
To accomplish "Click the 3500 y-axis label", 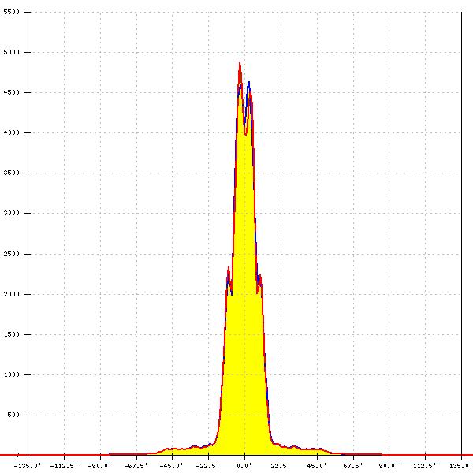I will [x=12, y=173].
